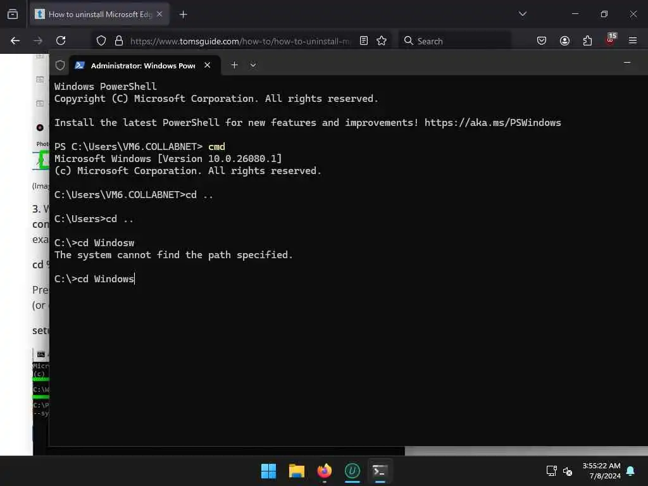Open Firefox recent browsing view button
Viewport: 648px width, 486px height.
pyautogui.click(x=13, y=14)
